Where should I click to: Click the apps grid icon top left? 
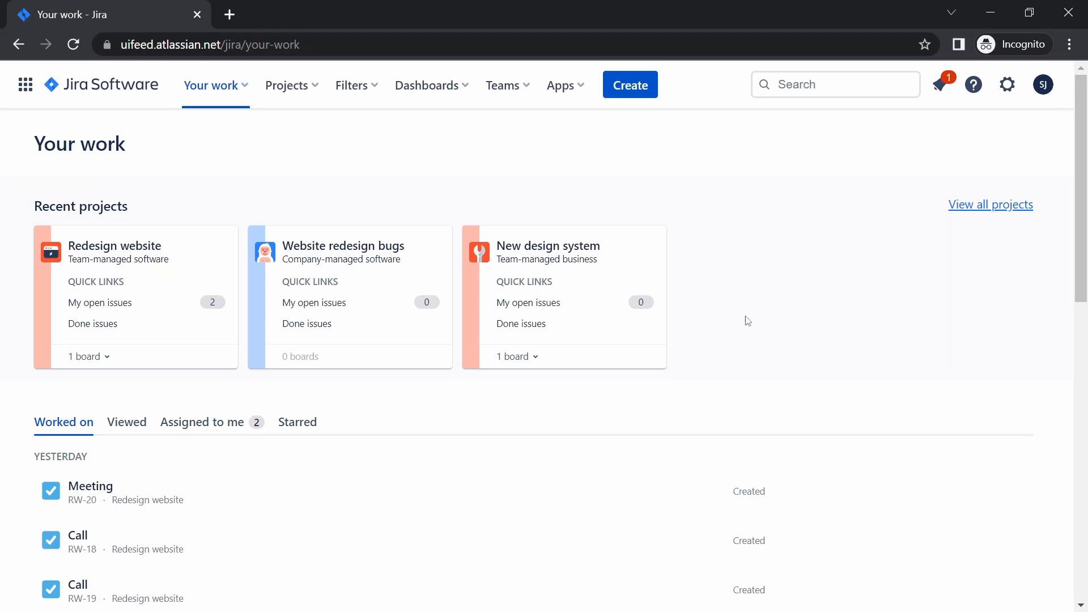tap(25, 84)
